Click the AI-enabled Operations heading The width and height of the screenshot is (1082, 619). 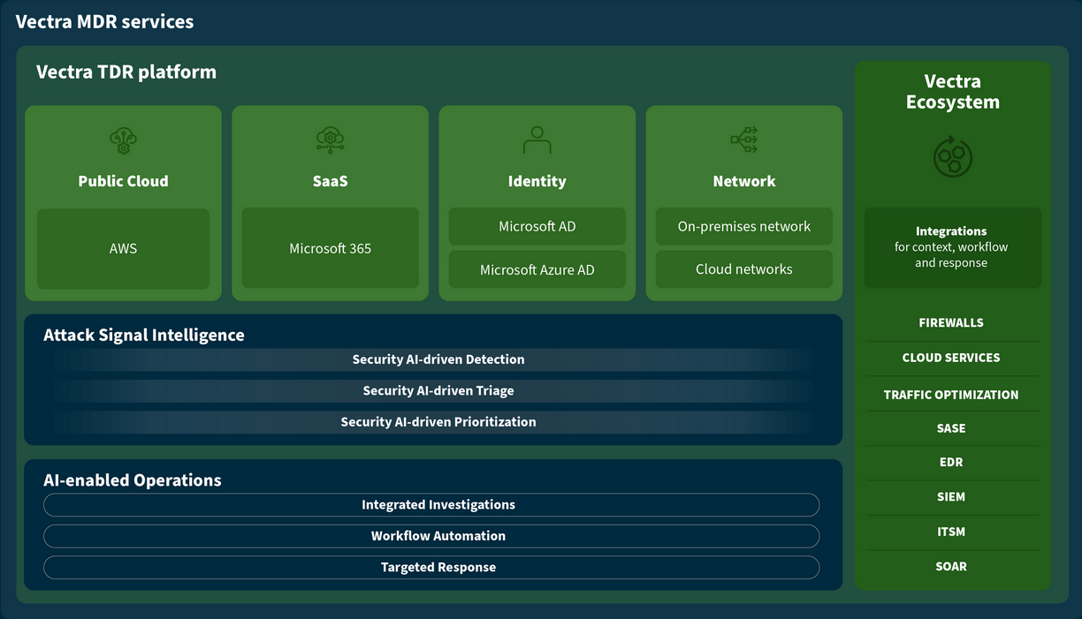pyautogui.click(x=133, y=480)
